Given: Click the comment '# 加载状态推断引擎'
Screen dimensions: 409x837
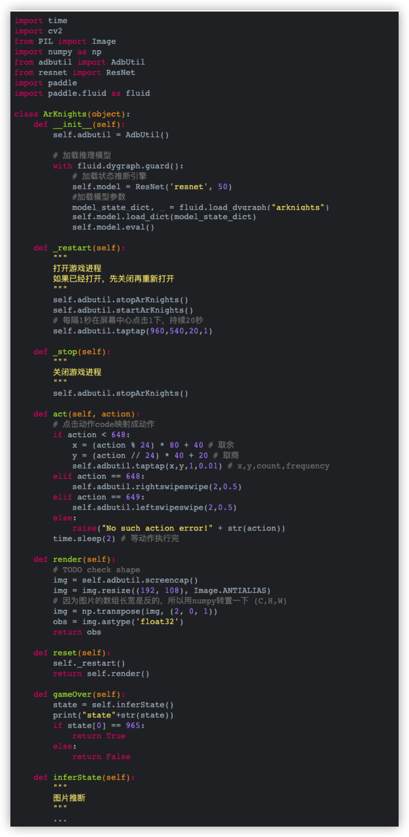Looking at the screenshot, I should click(x=110, y=176).
